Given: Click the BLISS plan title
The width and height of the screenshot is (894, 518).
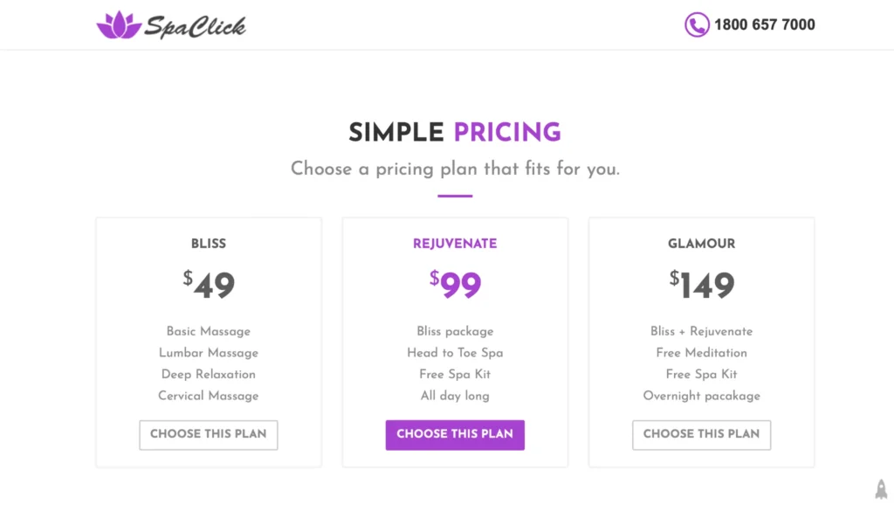Looking at the screenshot, I should tap(209, 244).
